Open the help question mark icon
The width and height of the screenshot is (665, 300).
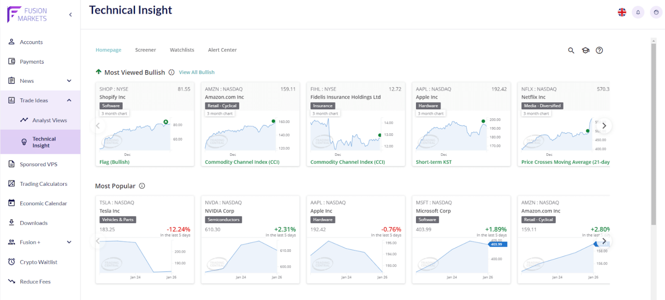tap(599, 50)
